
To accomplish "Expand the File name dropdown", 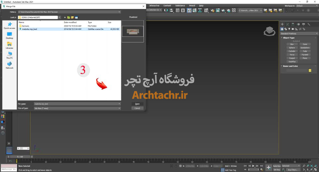I will click(x=119, y=104).
